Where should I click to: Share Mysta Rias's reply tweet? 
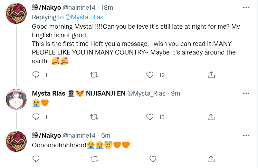tap(212, 117)
